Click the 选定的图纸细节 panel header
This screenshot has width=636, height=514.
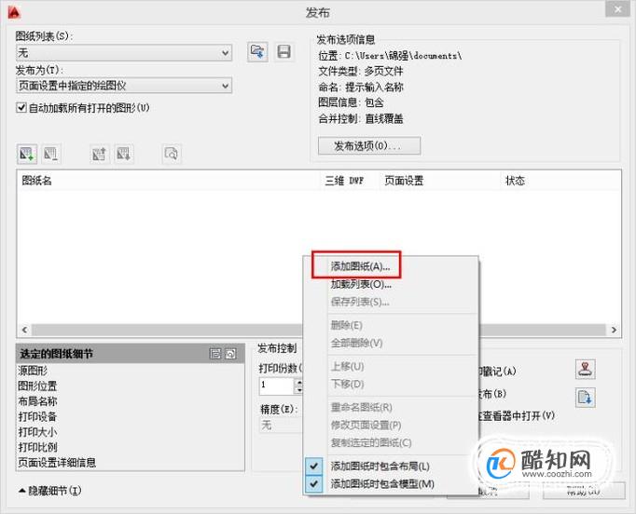[x=131, y=354]
